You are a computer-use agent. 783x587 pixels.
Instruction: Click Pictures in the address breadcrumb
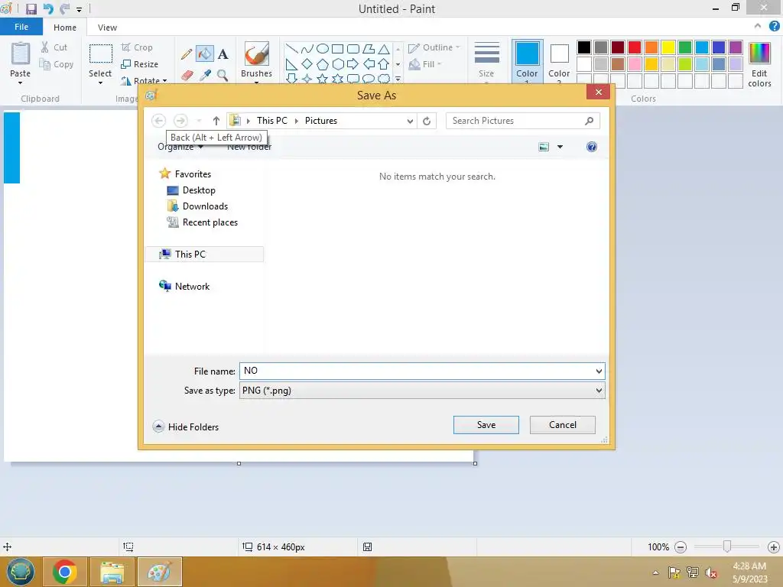[321, 121]
